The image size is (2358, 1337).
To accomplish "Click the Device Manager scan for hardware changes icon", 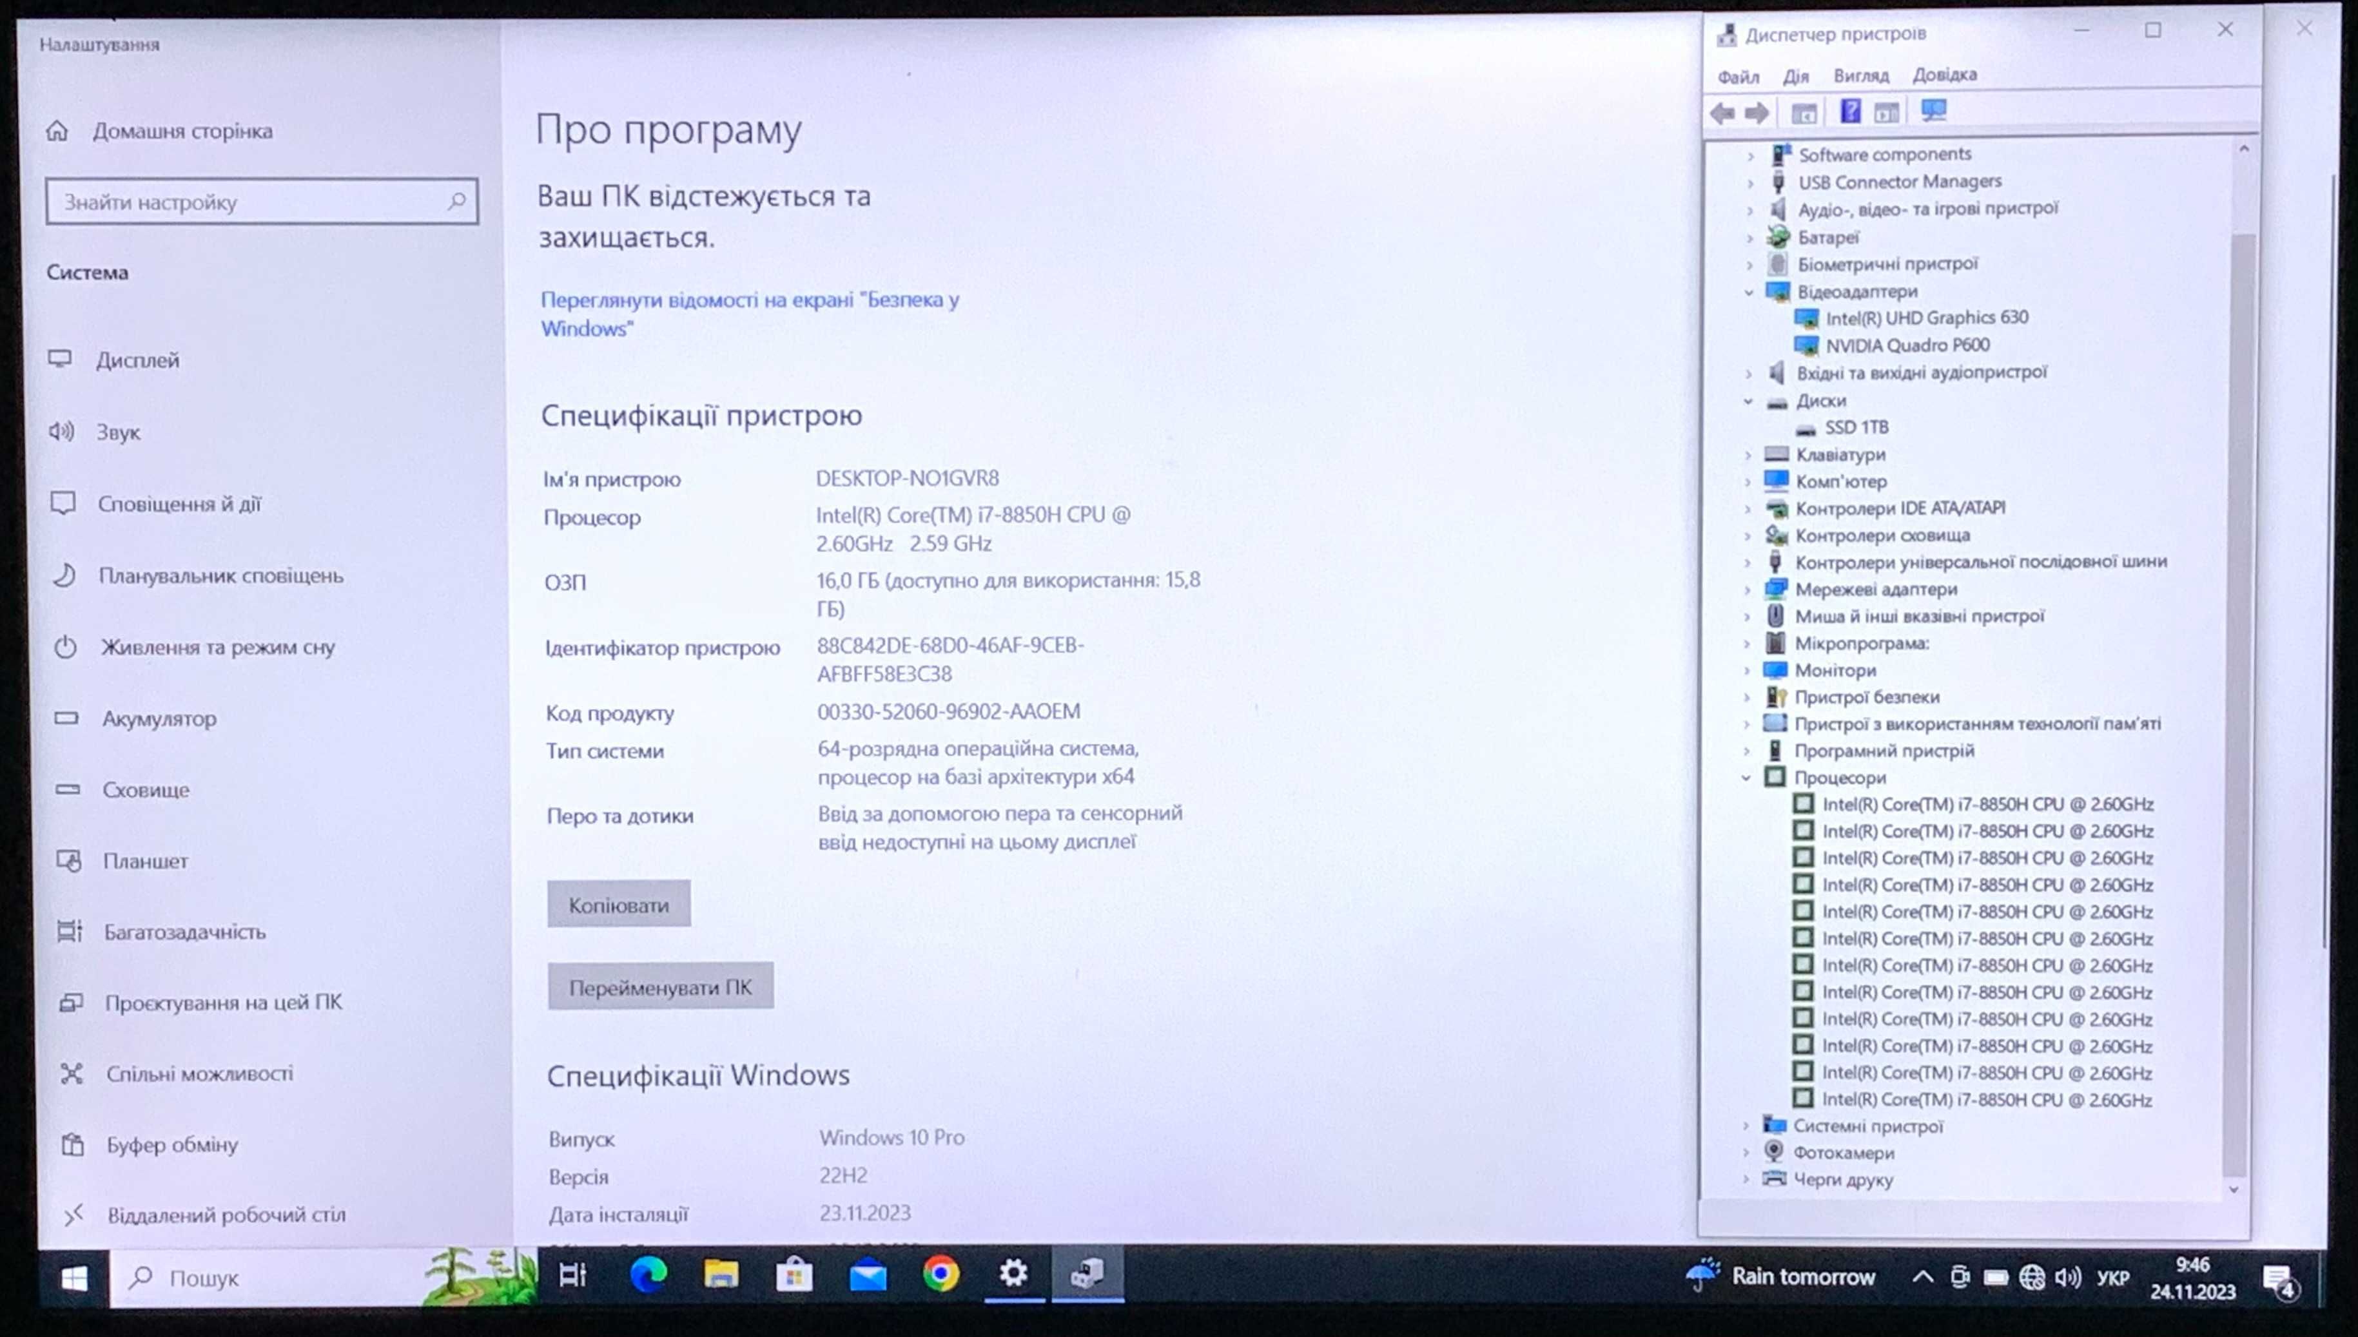I will pyautogui.click(x=1937, y=110).
